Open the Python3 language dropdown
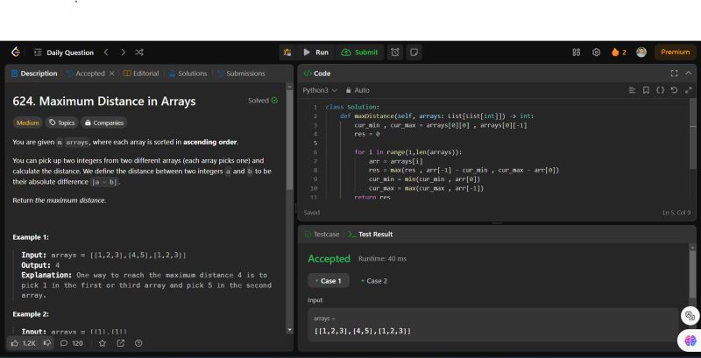 320,90
